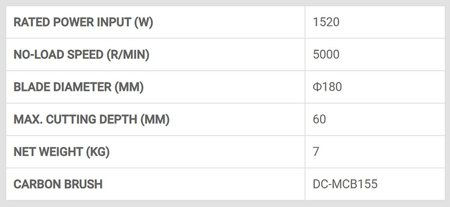Screen dimensions: 450x207
Task: Click the (MM) unit in blade diameter row
Action: pos(129,87)
